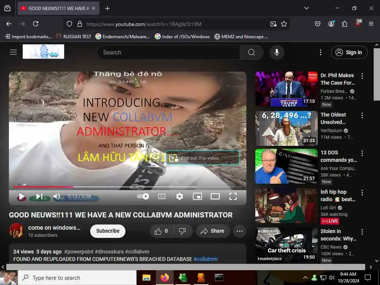Show hidden system tray icons chevron
Screen dimensions: 380x285
click(x=305, y=278)
